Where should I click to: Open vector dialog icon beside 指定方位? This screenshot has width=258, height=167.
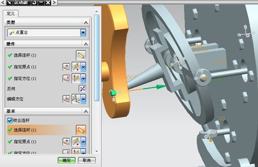[66, 78]
